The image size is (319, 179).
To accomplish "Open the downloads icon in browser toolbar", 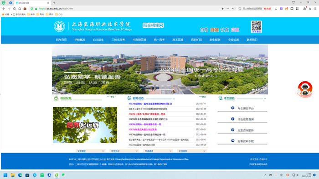I will point(304,9).
